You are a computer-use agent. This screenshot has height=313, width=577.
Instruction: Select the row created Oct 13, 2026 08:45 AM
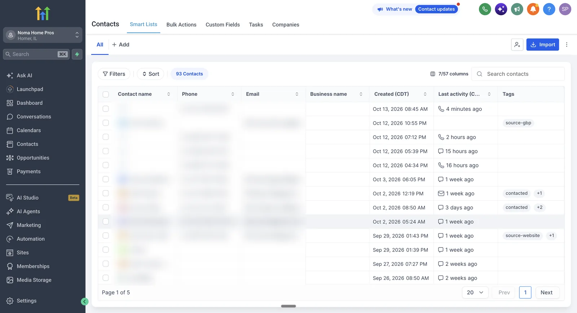pyautogui.click(x=106, y=109)
